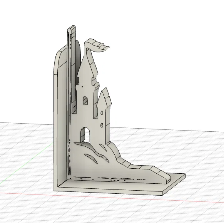Select the arched window on the main tower
The height and width of the screenshot is (223, 224).
coord(85,101)
